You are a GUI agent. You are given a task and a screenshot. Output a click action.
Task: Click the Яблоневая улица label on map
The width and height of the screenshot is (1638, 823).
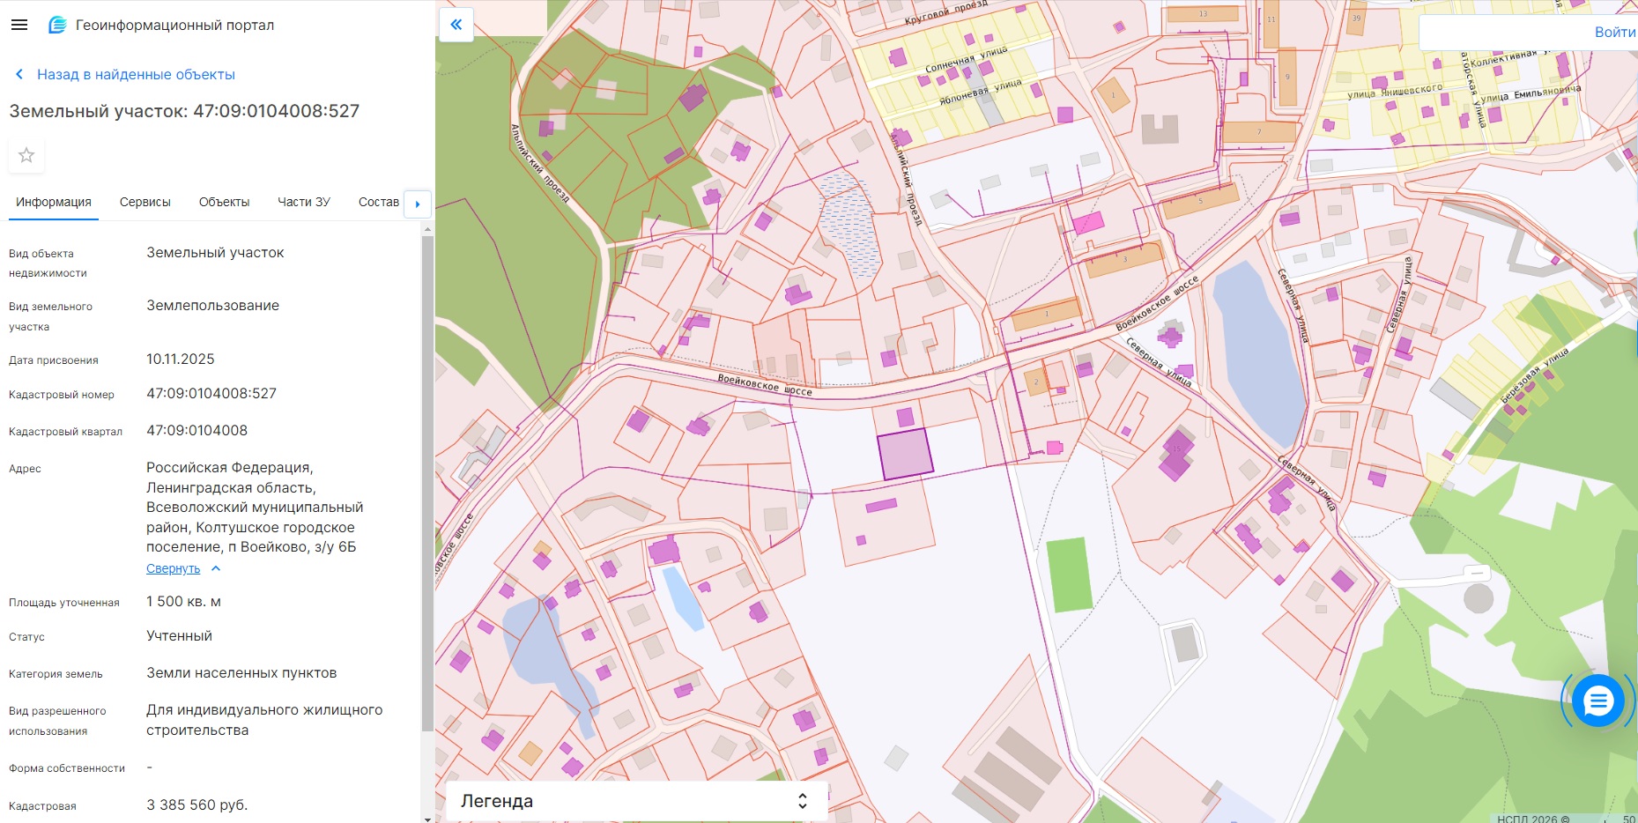pos(980,92)
